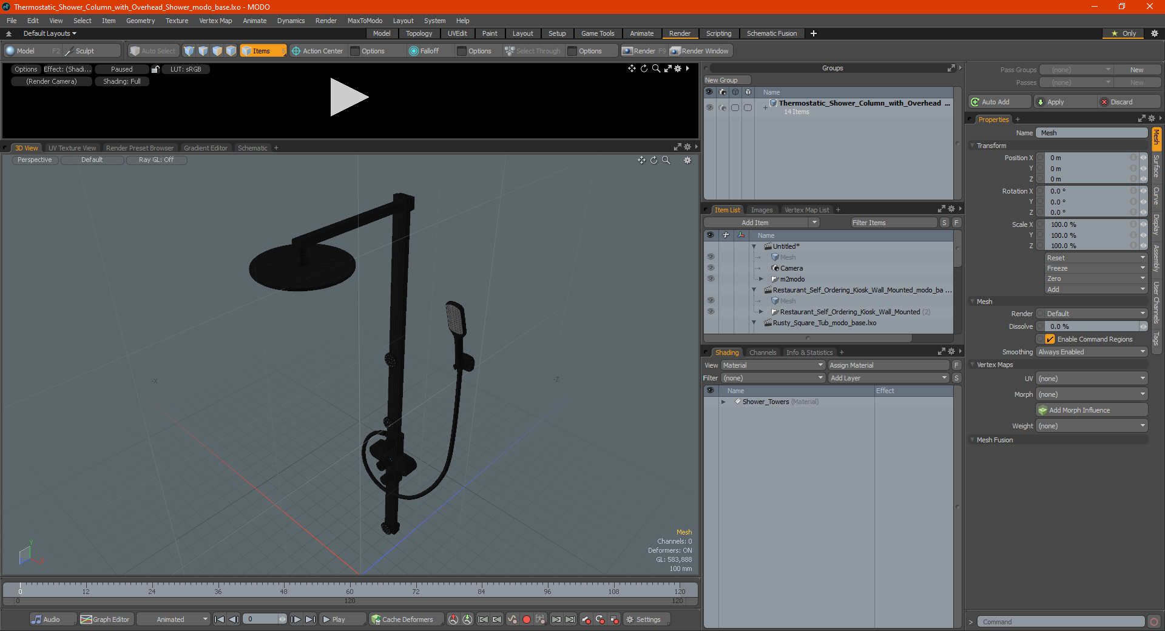
Task: Open the Animated dropdown in timeline bar
Action: pos(173,619)
